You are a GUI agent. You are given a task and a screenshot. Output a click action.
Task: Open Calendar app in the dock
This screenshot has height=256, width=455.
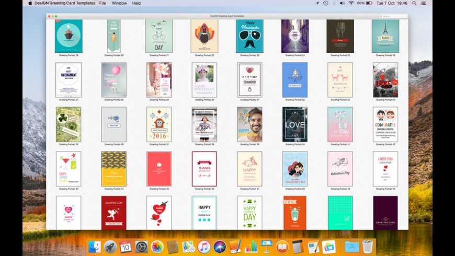[x=126, y=247]
